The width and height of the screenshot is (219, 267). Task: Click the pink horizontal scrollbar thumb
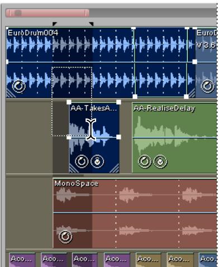pos(47,13)
